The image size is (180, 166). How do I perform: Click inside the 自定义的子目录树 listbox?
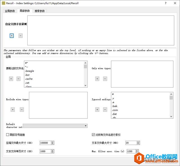pyautogui.click(x=101, y=30)
